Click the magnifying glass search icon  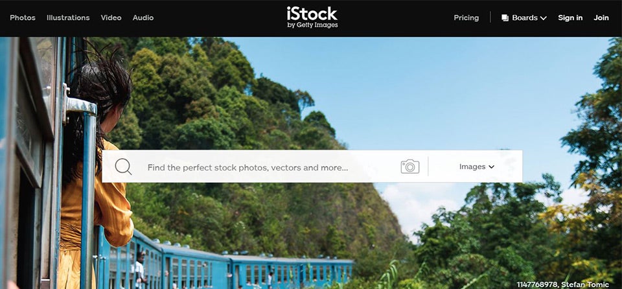pyautogui.click(x=123, y=167)
